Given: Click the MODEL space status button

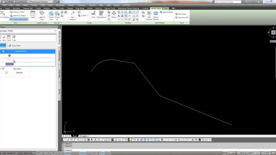Looking at the screenshot, I should (x=225, y=153).
